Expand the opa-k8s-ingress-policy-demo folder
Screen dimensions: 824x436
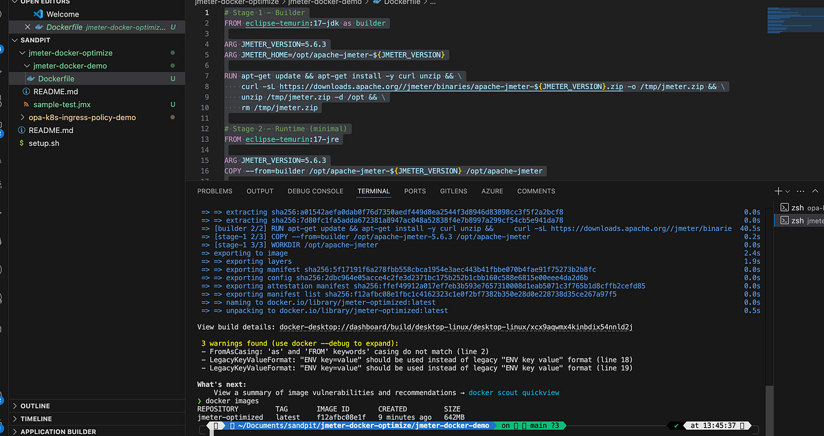[22, 117]
